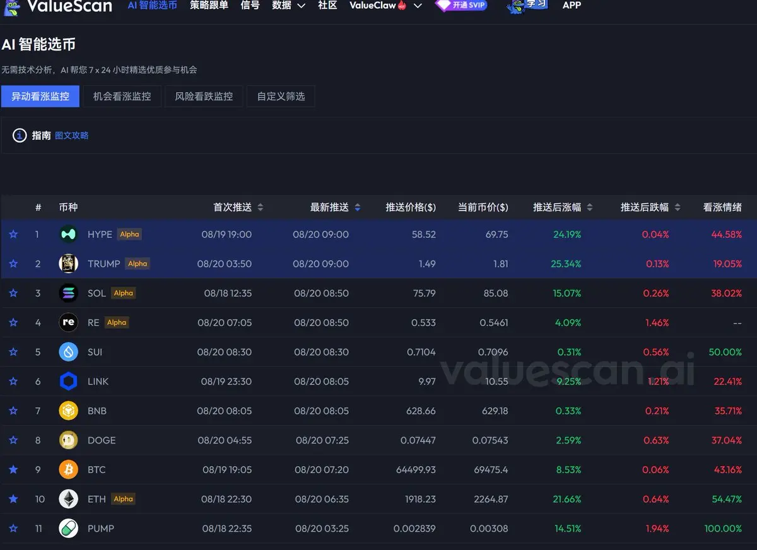Switch to 自定义筛选 tab
This screenshot has height=550, width=757.
coord(281,97)
